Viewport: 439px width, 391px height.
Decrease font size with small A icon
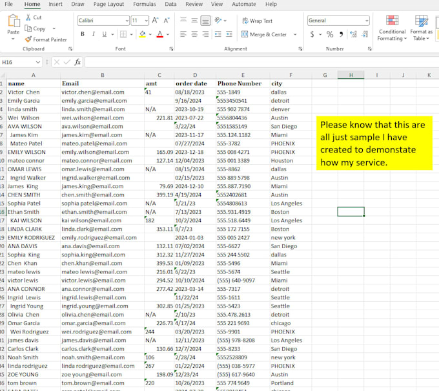(167, 21)
